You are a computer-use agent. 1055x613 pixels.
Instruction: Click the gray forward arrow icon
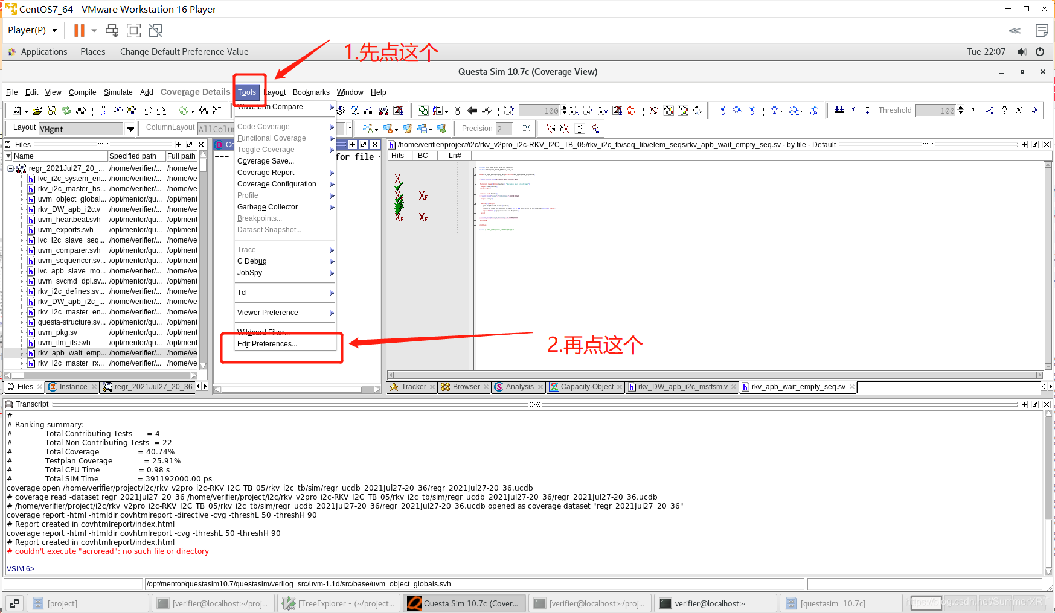(487, 110)
